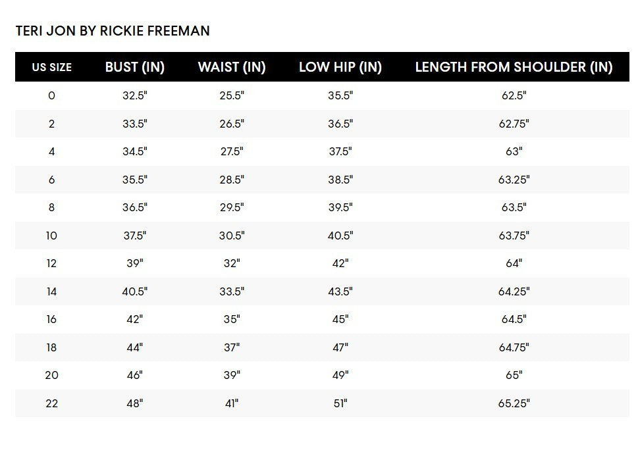Select the 41" waist value for size 22
The image size is (638, 452).
[232, 403]
